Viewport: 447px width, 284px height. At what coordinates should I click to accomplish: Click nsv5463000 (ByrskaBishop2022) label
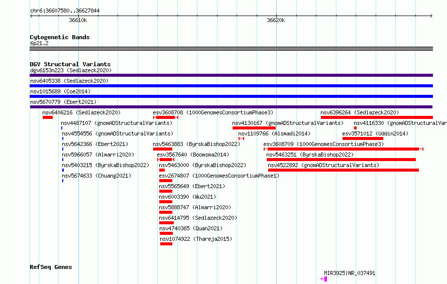click(202, 165)
